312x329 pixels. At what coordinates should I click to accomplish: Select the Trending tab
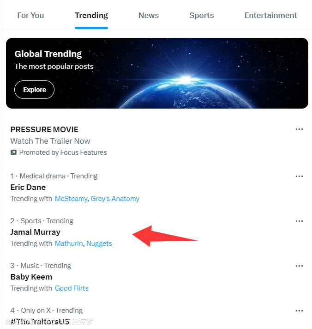click(91, 15)
